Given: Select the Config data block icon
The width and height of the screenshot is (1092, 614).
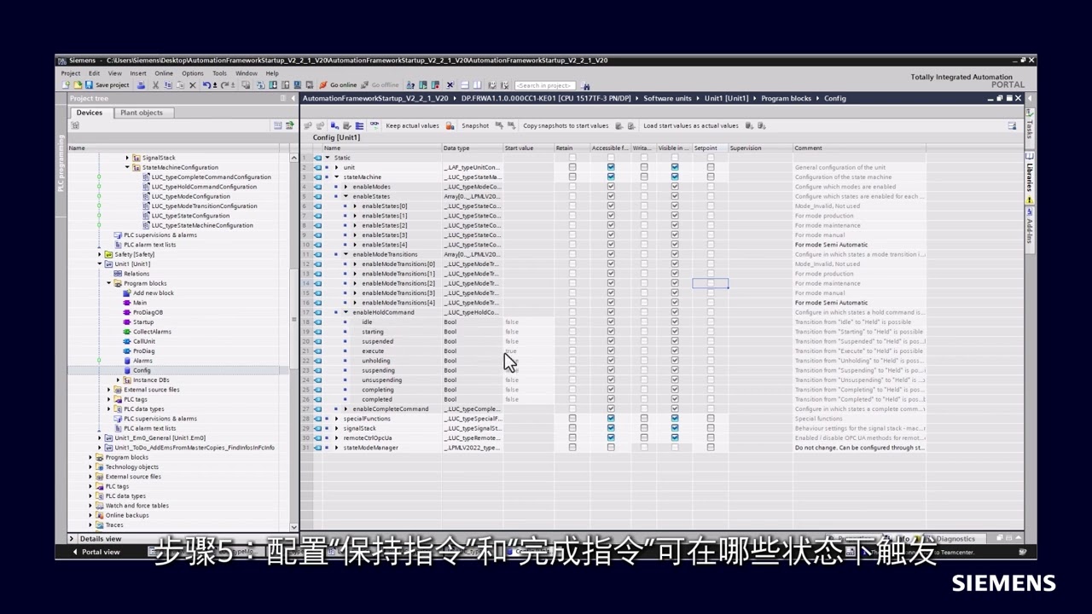Looking at the screenshot, I should (x=127, y=370).
